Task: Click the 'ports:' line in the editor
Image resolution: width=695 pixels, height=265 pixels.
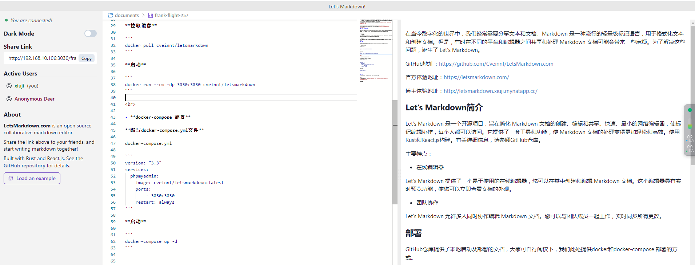Action: click(x=143, y=189)
